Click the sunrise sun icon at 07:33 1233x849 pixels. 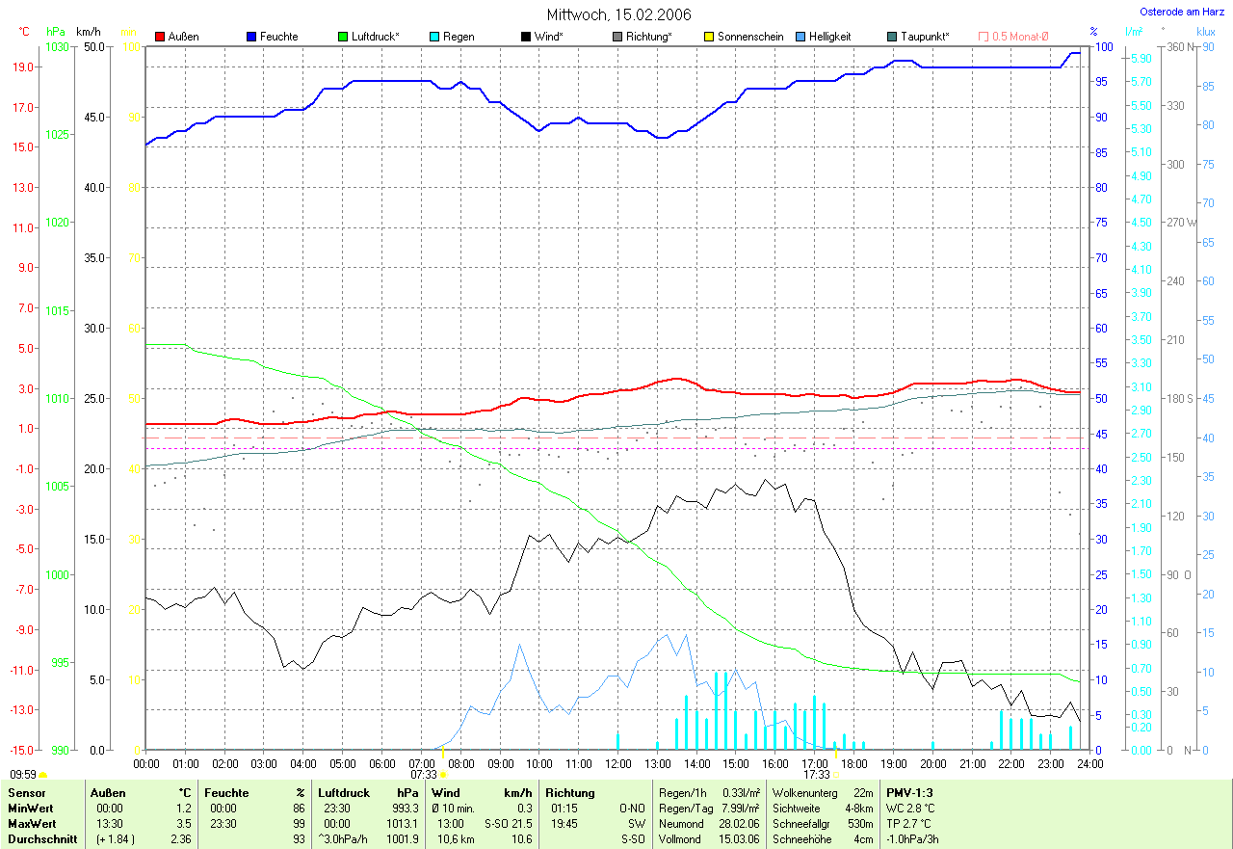[443, 774]
